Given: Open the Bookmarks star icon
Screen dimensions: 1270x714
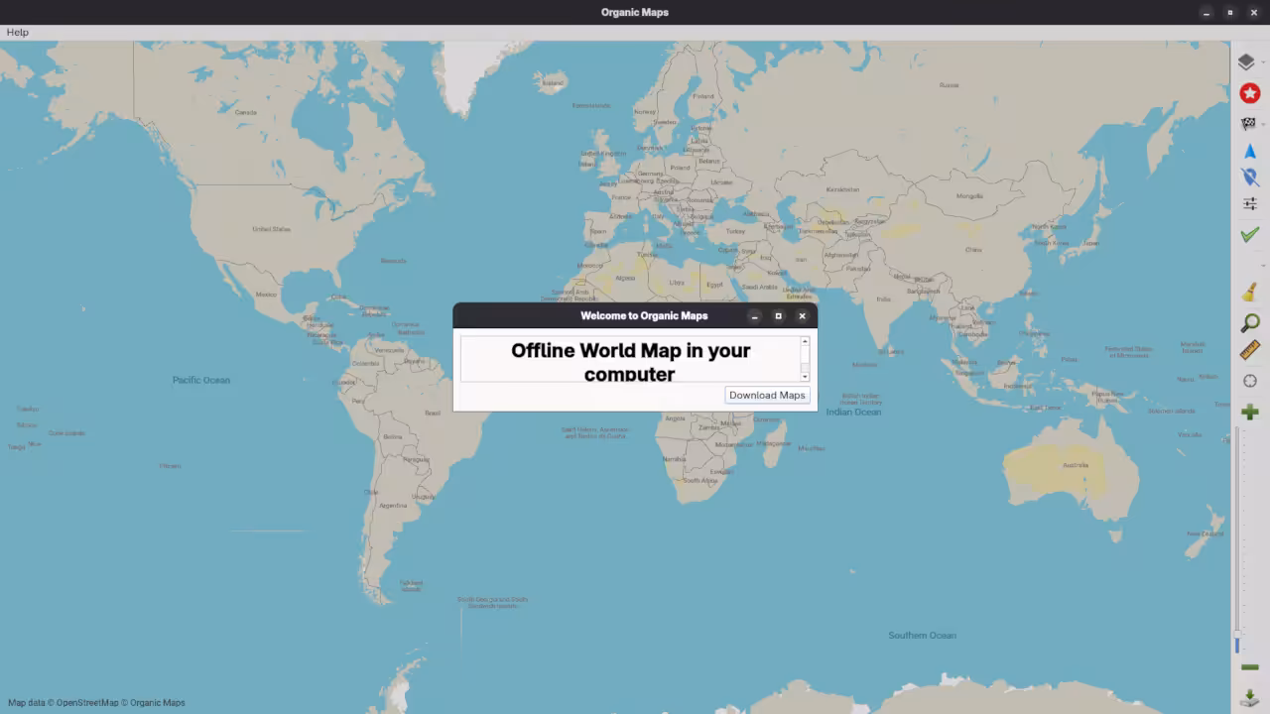Looking at the screenshot, I should (x=1249, y=92).
